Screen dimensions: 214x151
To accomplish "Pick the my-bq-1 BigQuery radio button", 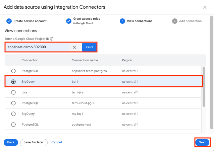I will pos(13,114).
